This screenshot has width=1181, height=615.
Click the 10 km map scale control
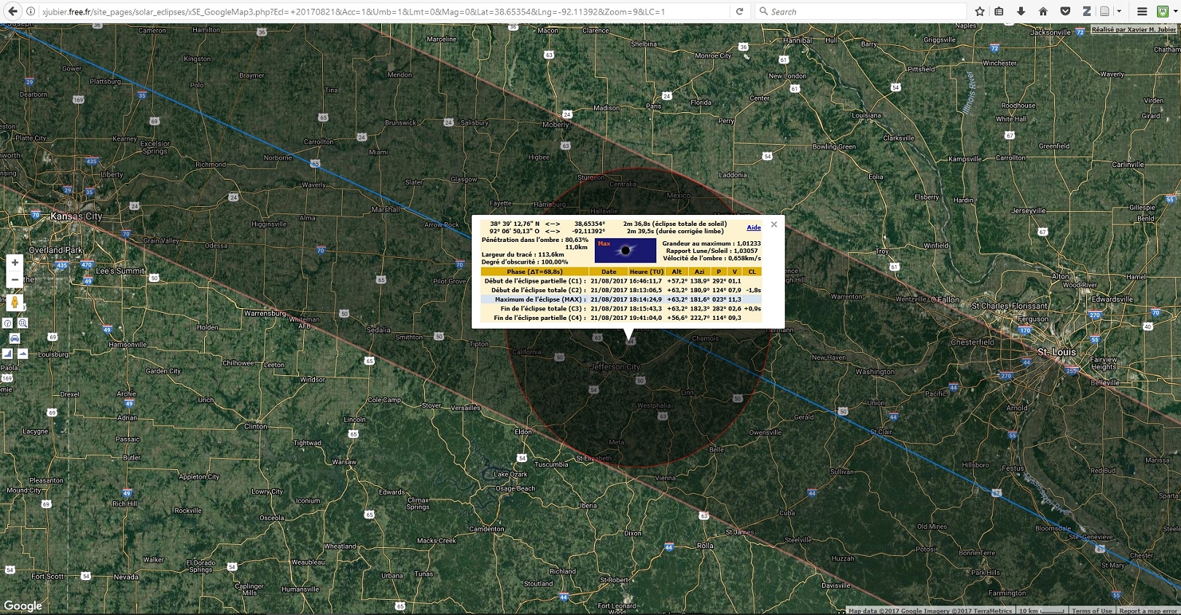(x=1041, y=611)
